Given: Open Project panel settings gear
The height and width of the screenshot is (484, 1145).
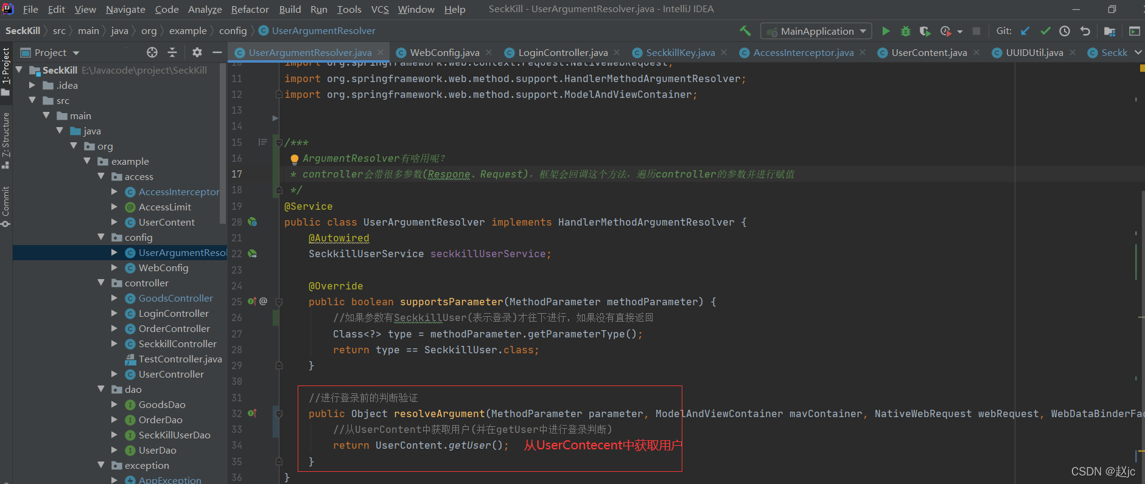Looking at the screenshot, I should (197, 52).
